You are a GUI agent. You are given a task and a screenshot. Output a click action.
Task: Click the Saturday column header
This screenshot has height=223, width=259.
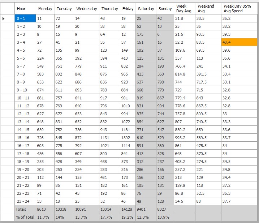tap(146, 9)
